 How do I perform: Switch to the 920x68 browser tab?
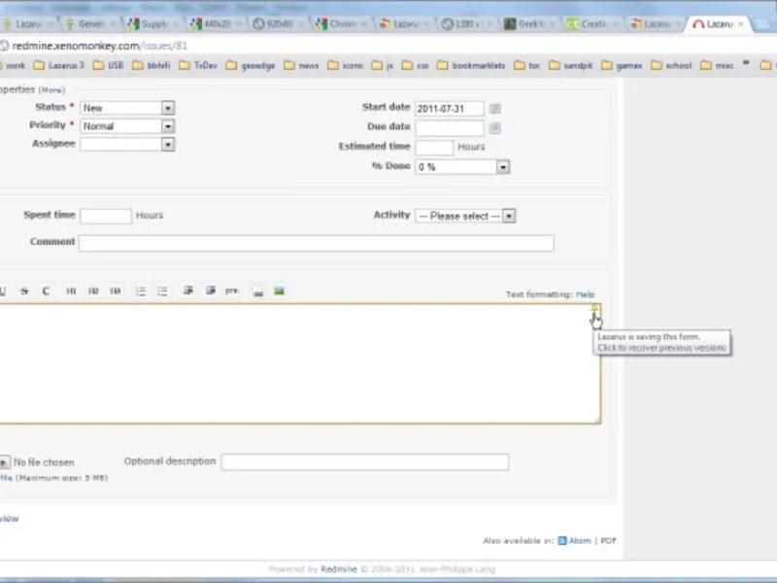[x=279, y=23]
